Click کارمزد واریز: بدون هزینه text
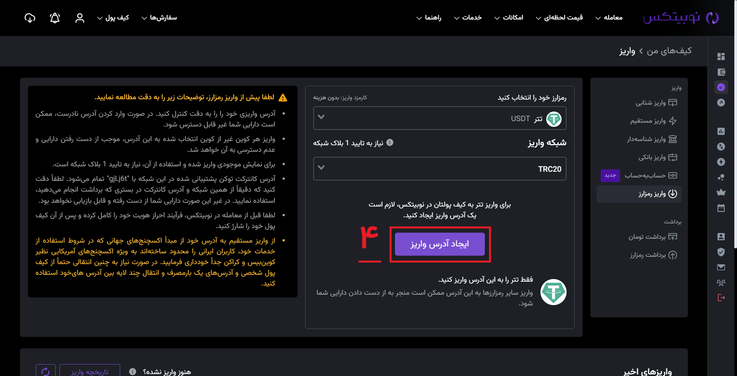 pos(340,98)
